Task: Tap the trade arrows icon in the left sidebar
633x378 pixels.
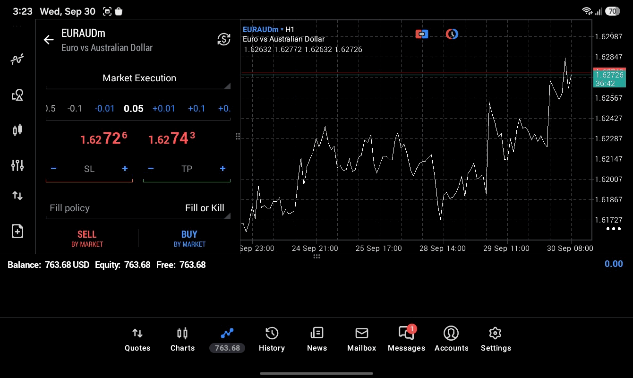Action: click(17, 196)
